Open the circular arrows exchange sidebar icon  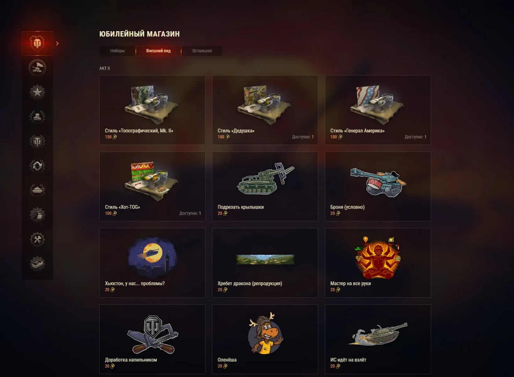pyautogui.click(x=37, y=166)
